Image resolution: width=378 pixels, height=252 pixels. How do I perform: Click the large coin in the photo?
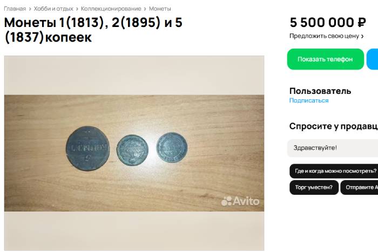point(88,147)
